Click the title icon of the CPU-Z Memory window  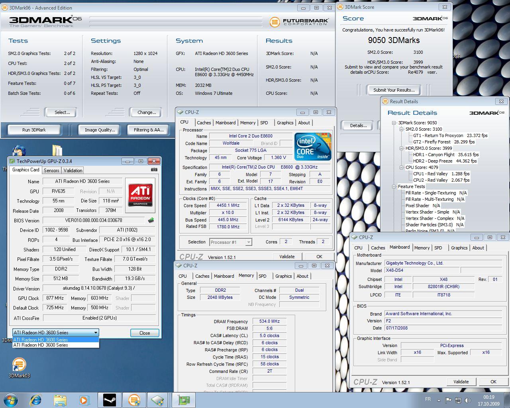click(179, 265)
